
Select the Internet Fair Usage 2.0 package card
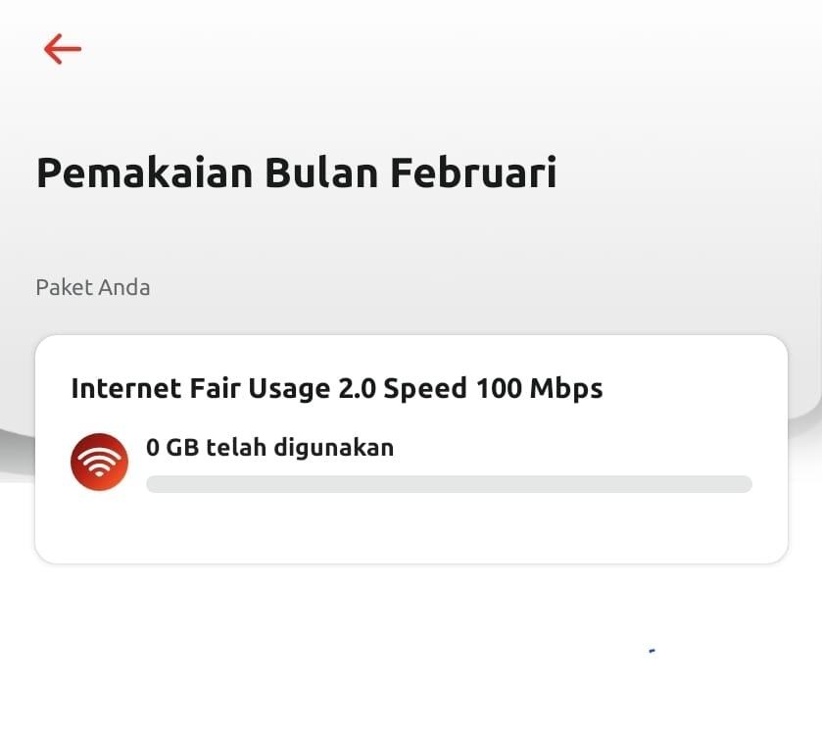tap(411, 448)
